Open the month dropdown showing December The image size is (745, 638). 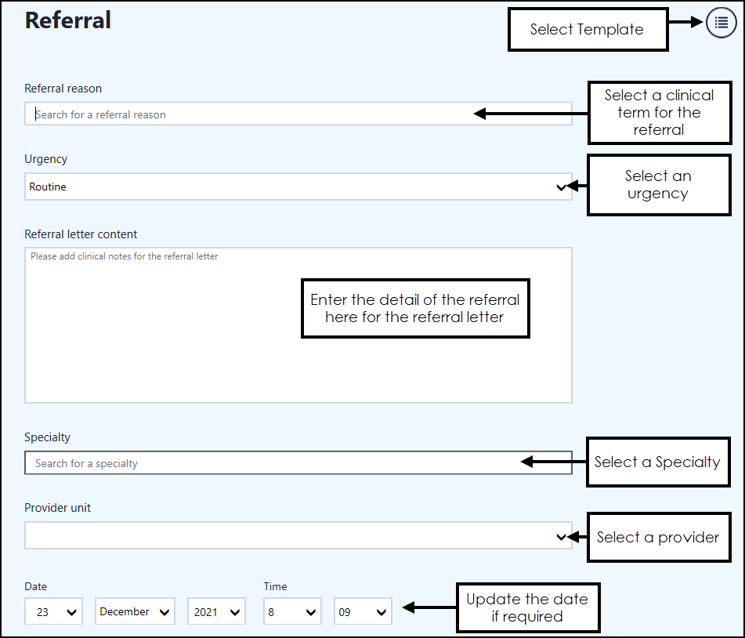pyautogui.click(x=134, y=612)
